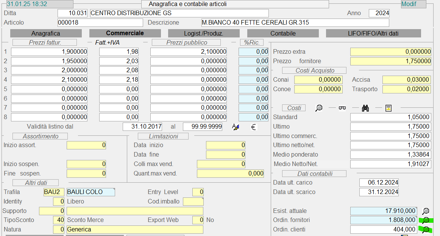Click the binoculars icon in Costi header
The width and height of the screenshot is (440, 236).
point(365,108)
